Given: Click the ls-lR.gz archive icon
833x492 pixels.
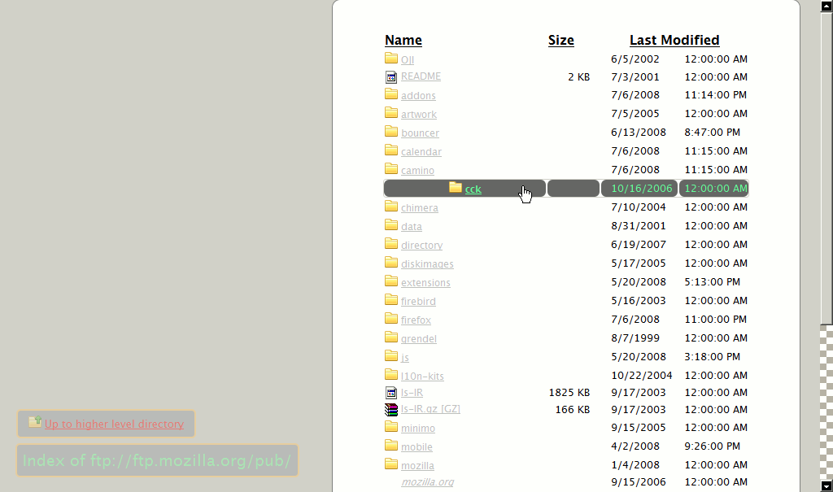Looking at the screenshot, I should coord(391,410).
